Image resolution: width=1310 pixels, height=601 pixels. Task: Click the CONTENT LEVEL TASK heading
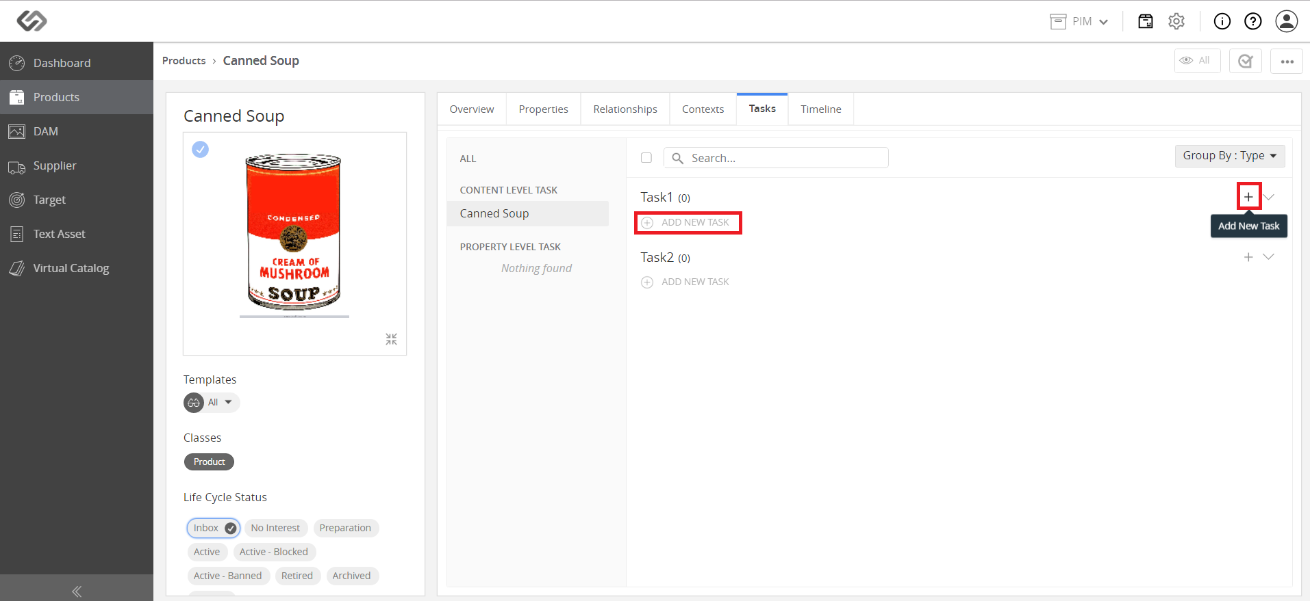(509, 190)
